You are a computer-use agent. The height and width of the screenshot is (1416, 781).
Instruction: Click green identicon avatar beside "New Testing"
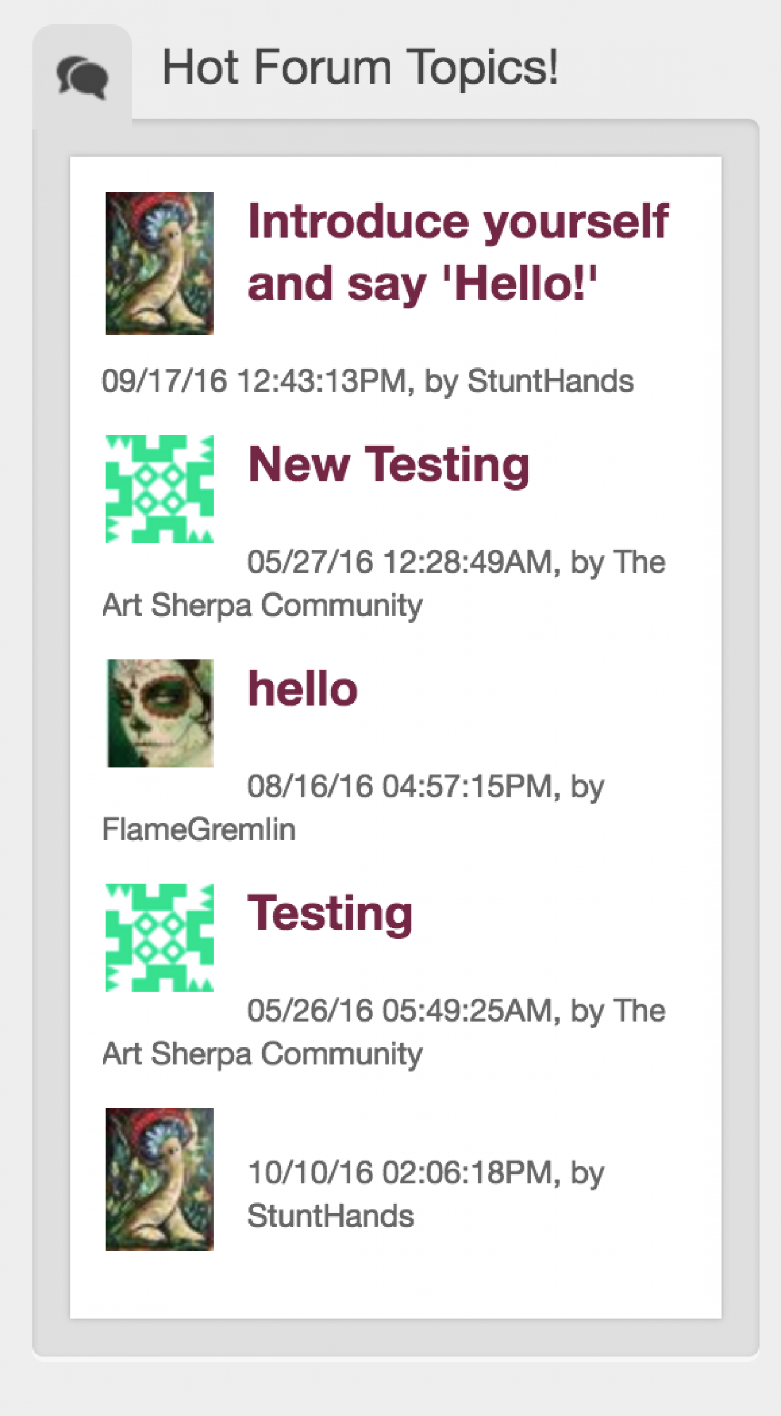pyautogui.click(x=159, y=489)
